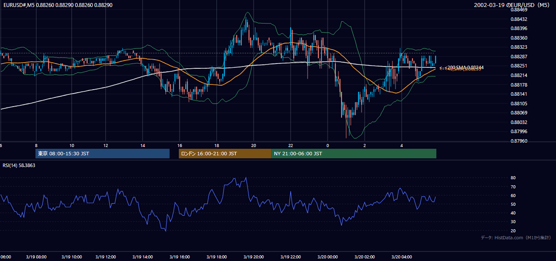
Task: Click the RSI scale value 20
Action: click(513, 231)
